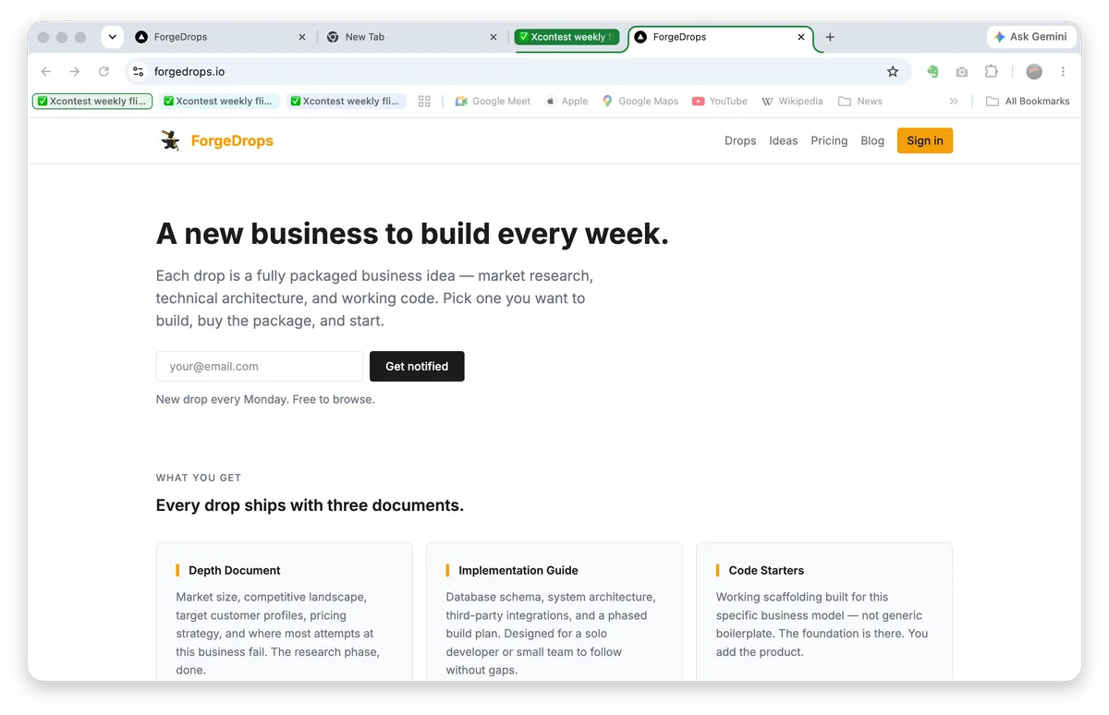Open the Extensions puzzle-piece menu
The height and width of the screenshot is (715, 1109).
point(992,71)
